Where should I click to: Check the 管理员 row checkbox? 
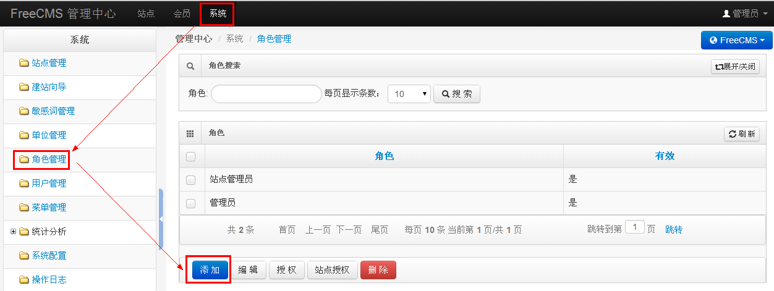pos(190,203)
